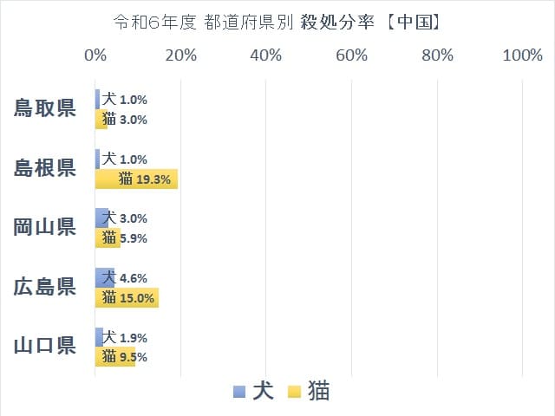Screen dimensions: 555x416
Task: Click the 島根県 cat bar showing 19.3%
Action: (136, 179)
